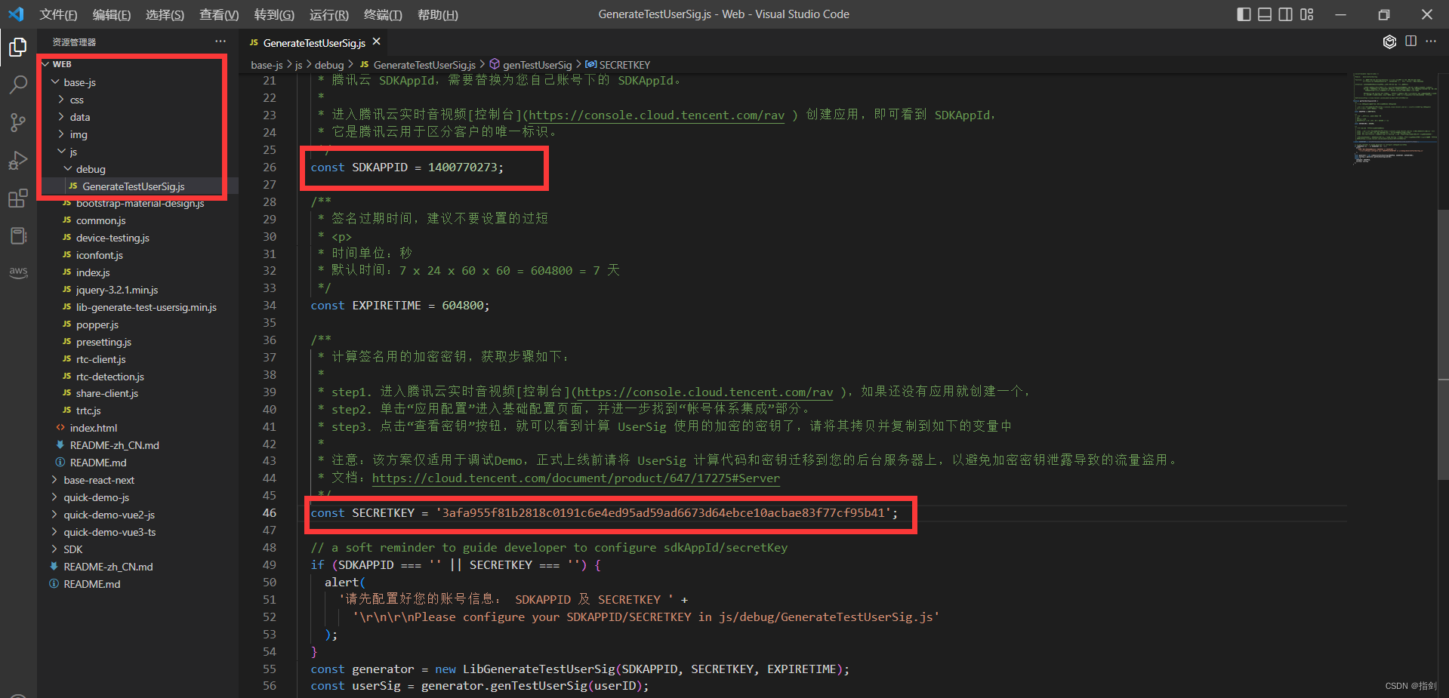
Task: Click console.cloud.tencent.com/rav link on line 23
Action: click(656, 115)
